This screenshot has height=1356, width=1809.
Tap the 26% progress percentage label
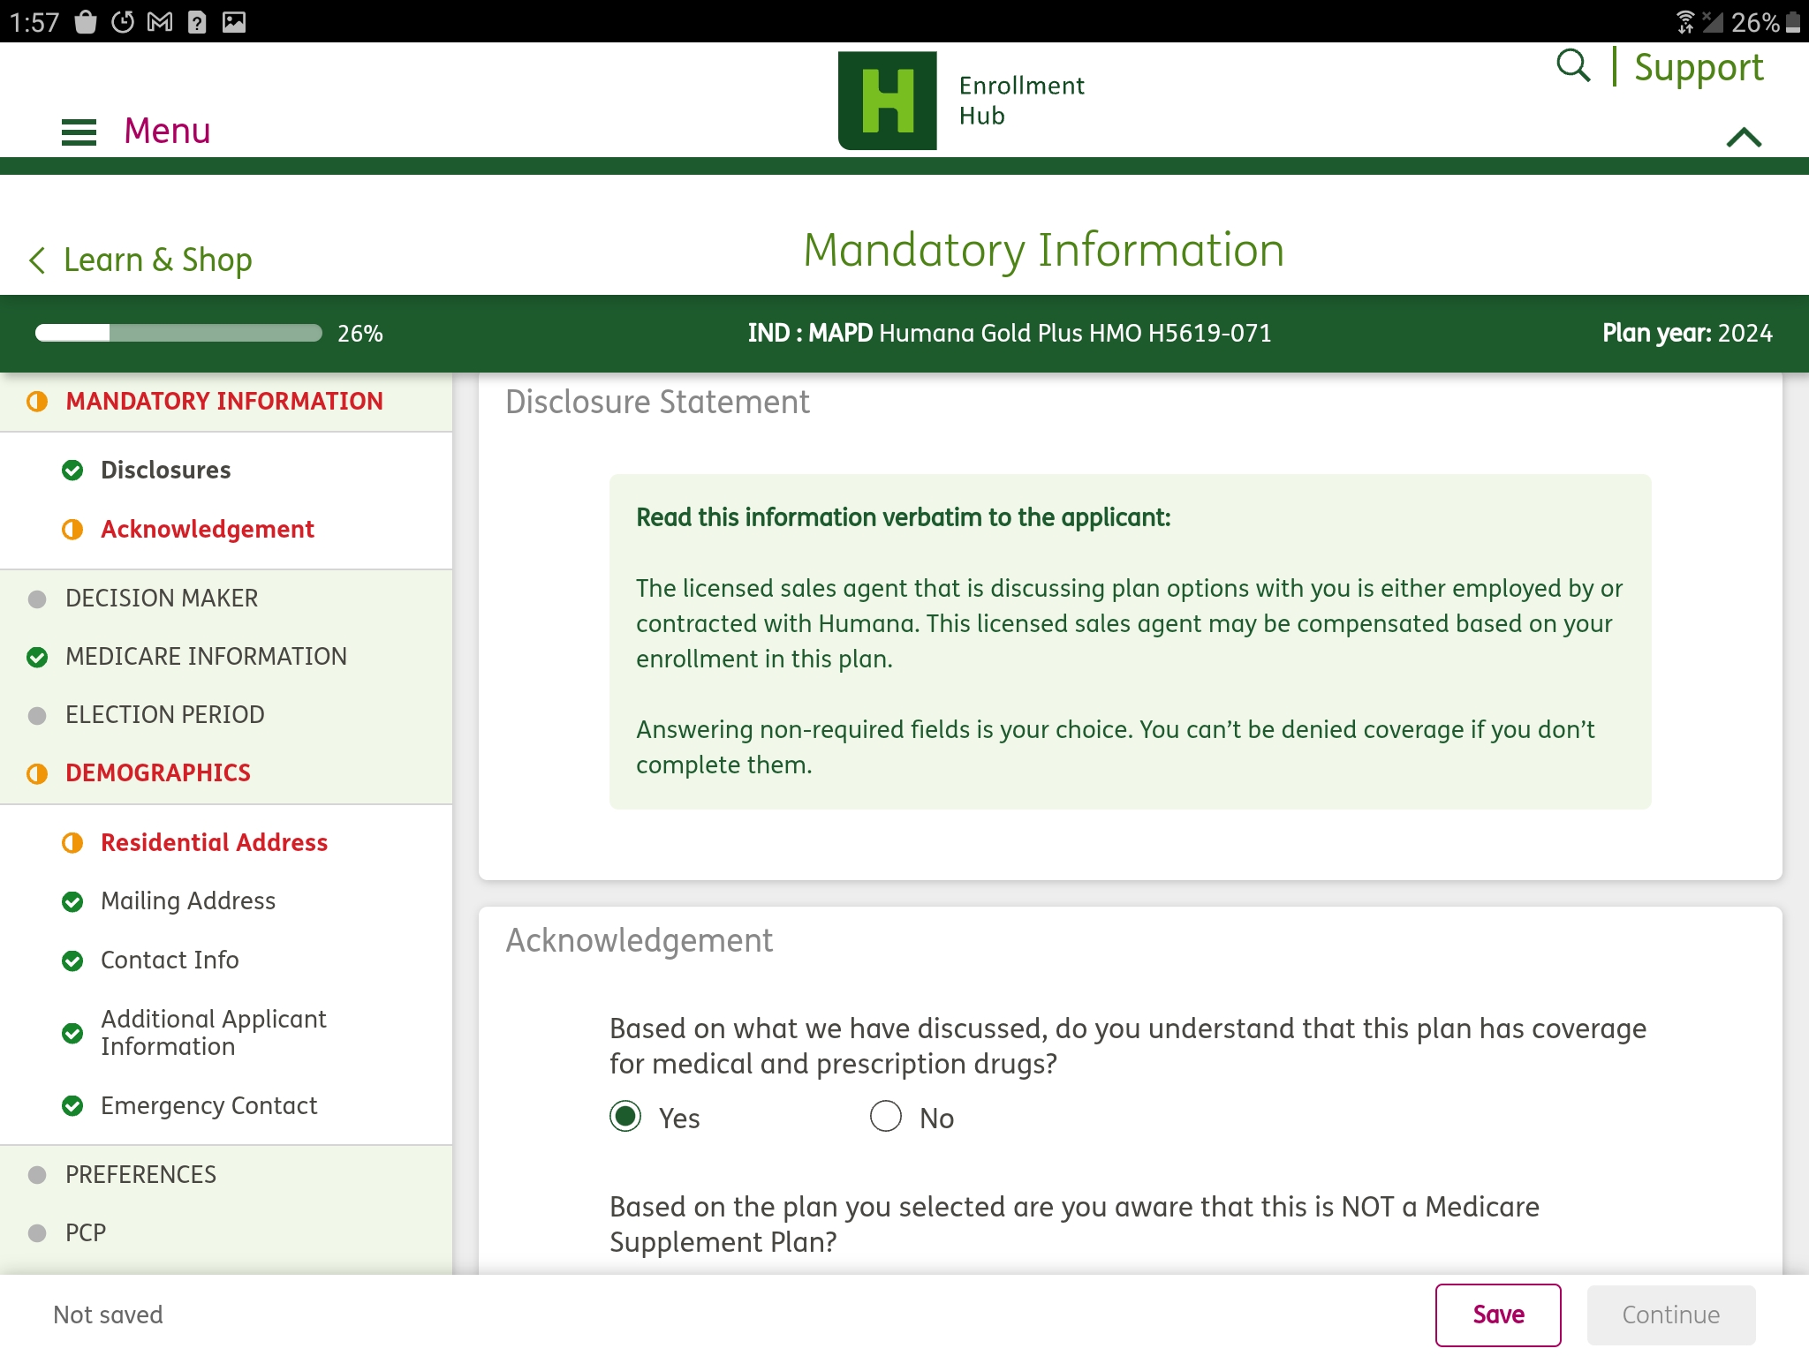(x=360, y=334)
